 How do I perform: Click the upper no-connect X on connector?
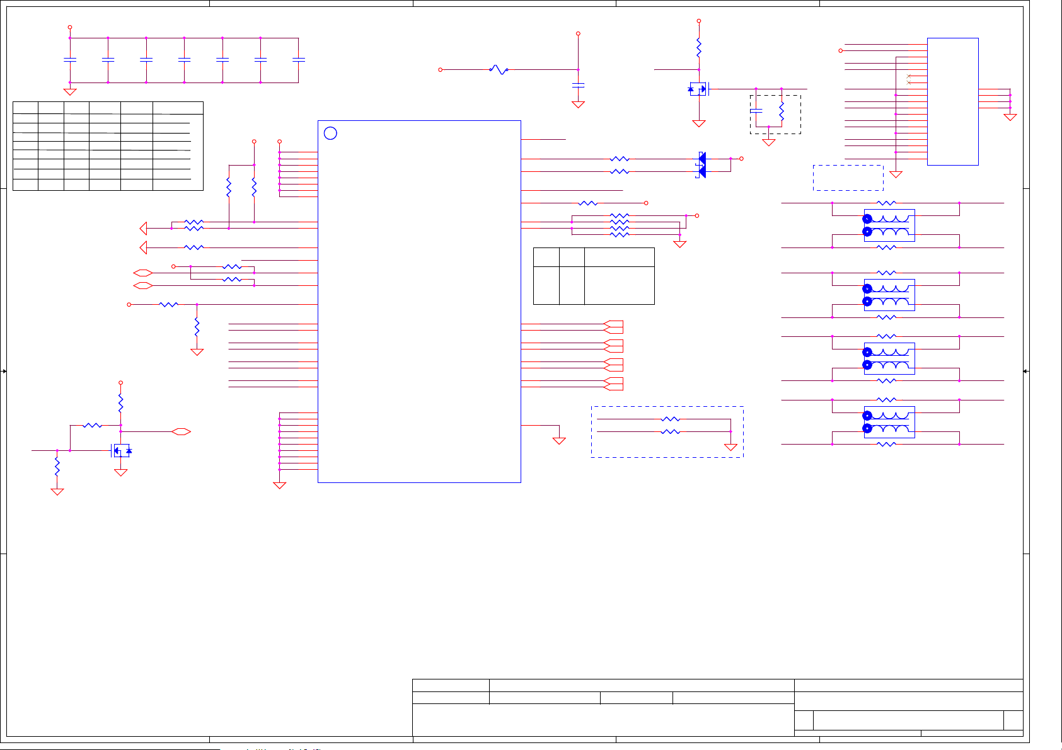pyautogui.click(x=908, y=76)
